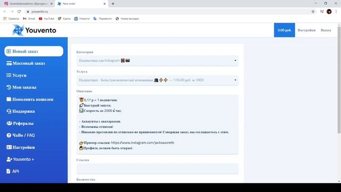Click the Мои заказы history icon
The width and height of the screenshot is (341, 192).
(x=9, y=87)
